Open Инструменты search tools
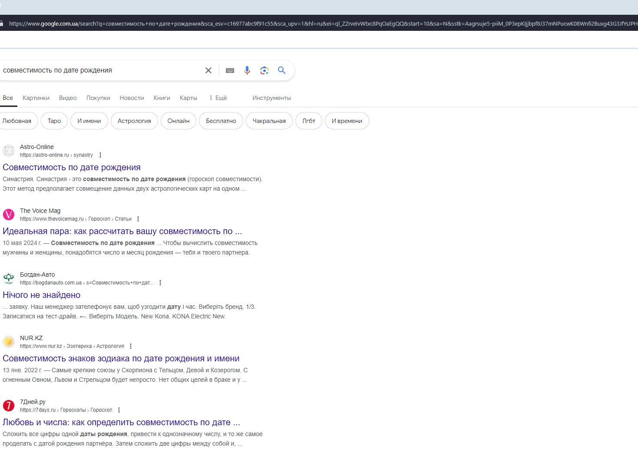The image size is (638, 463). pyautogui.click(x=271, y=98)
